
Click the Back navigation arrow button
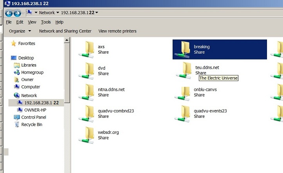click(x=9, y=13)
